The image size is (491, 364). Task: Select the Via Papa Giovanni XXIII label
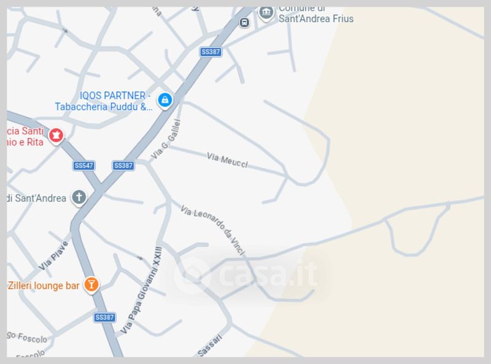pos(141,290)
